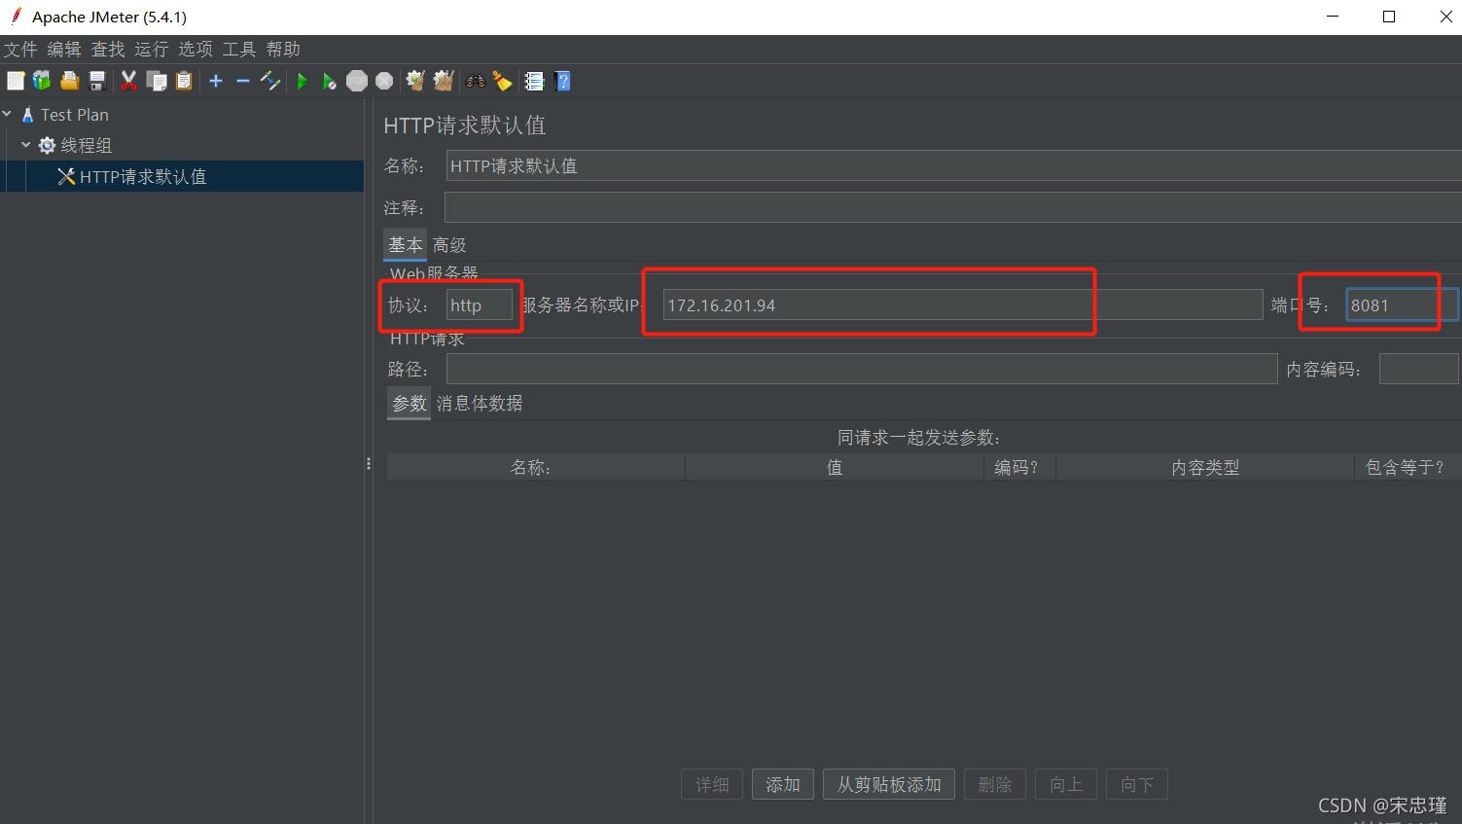Expand all tree nodes with plus icon
1462x824 pixels.
[x=216, y=81]
